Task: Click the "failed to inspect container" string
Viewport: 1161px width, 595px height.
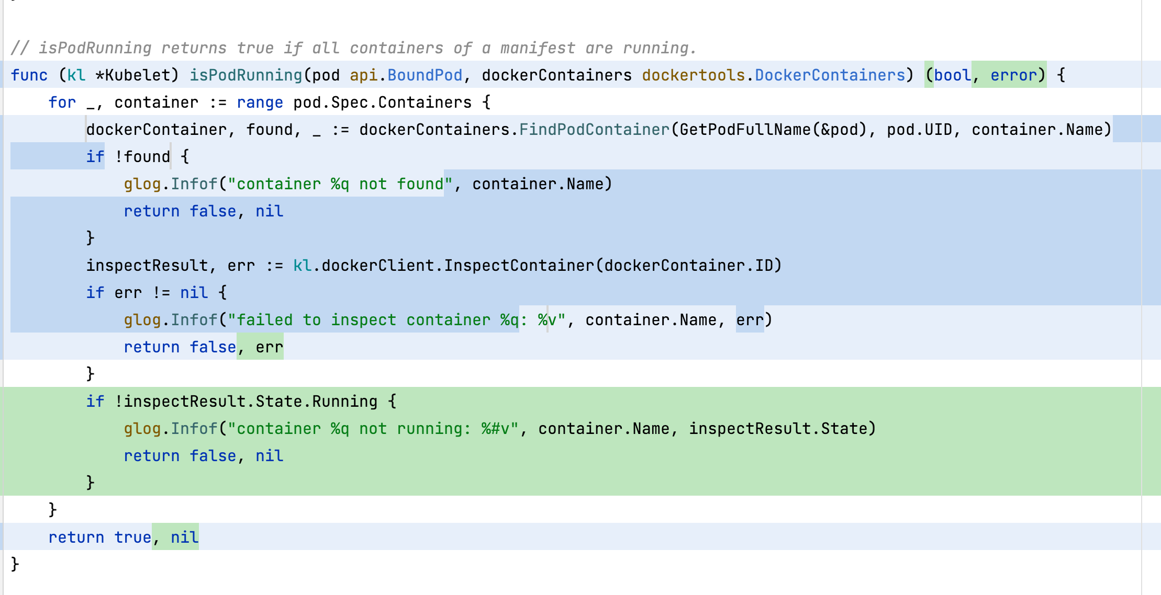Action: point(396,320)
